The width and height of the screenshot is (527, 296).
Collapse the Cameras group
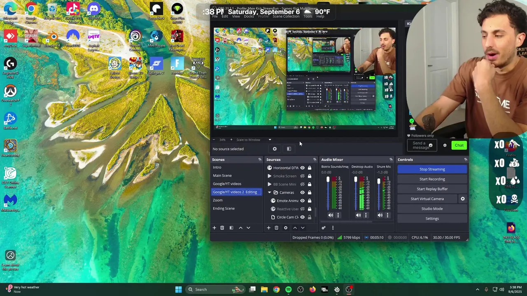click(x=270, y=192)
